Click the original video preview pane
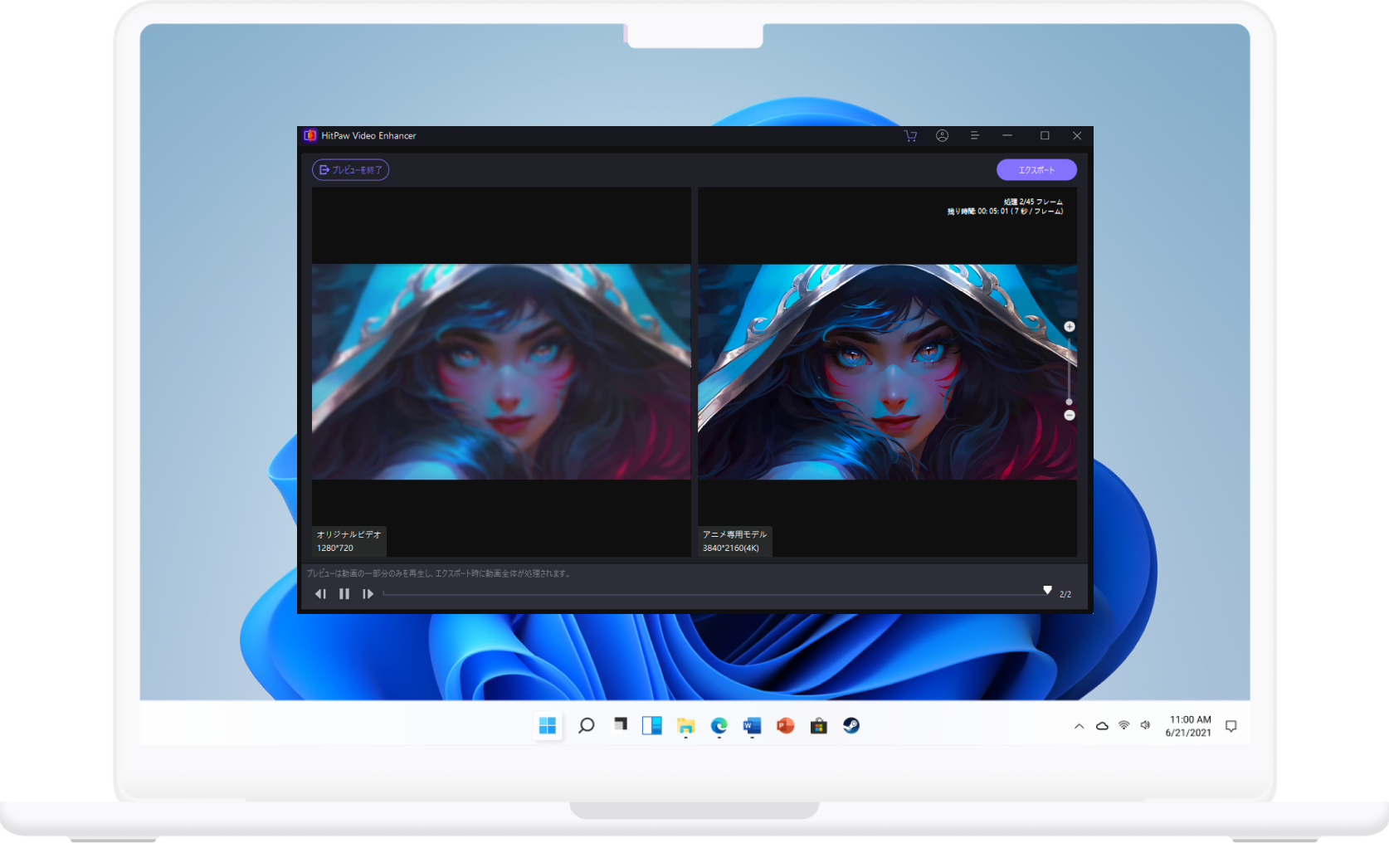1389x843 pixels. click(x=501, y=372)
